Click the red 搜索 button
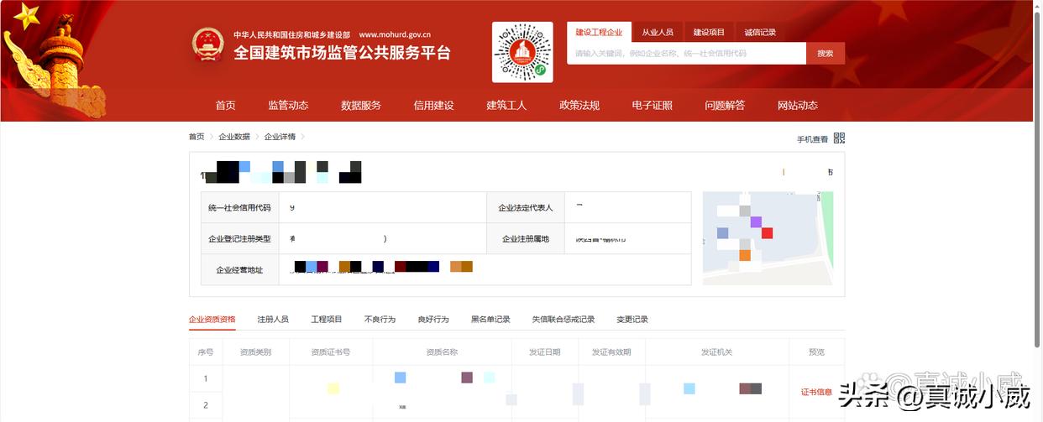The width and height of the screenshot is (1043, 422). [825, 53]
